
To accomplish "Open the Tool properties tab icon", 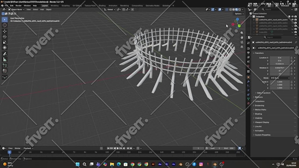I will pos(248,43).
